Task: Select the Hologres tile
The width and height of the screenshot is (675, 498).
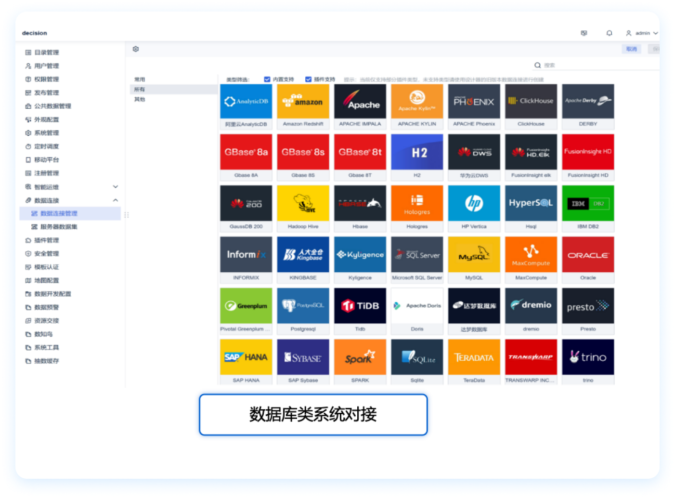Action: [417, 209]
